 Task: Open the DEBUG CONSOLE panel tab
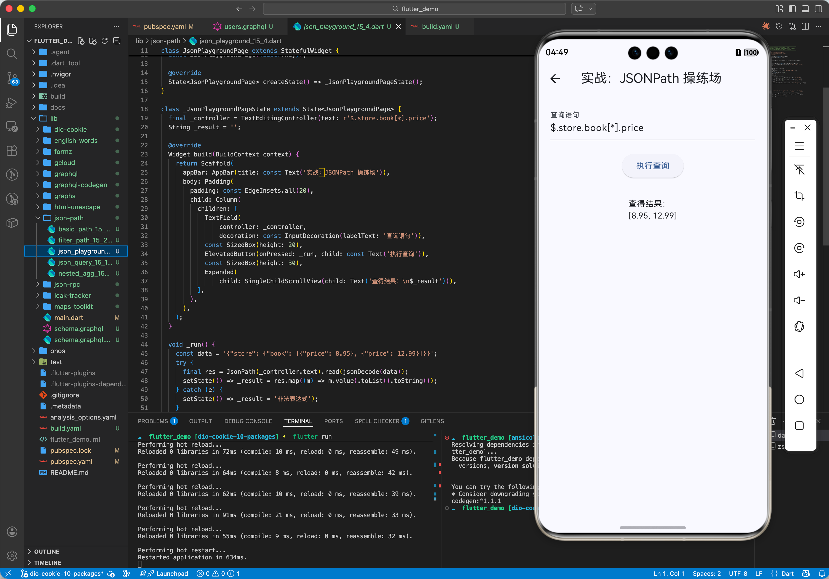click(248, 421)
